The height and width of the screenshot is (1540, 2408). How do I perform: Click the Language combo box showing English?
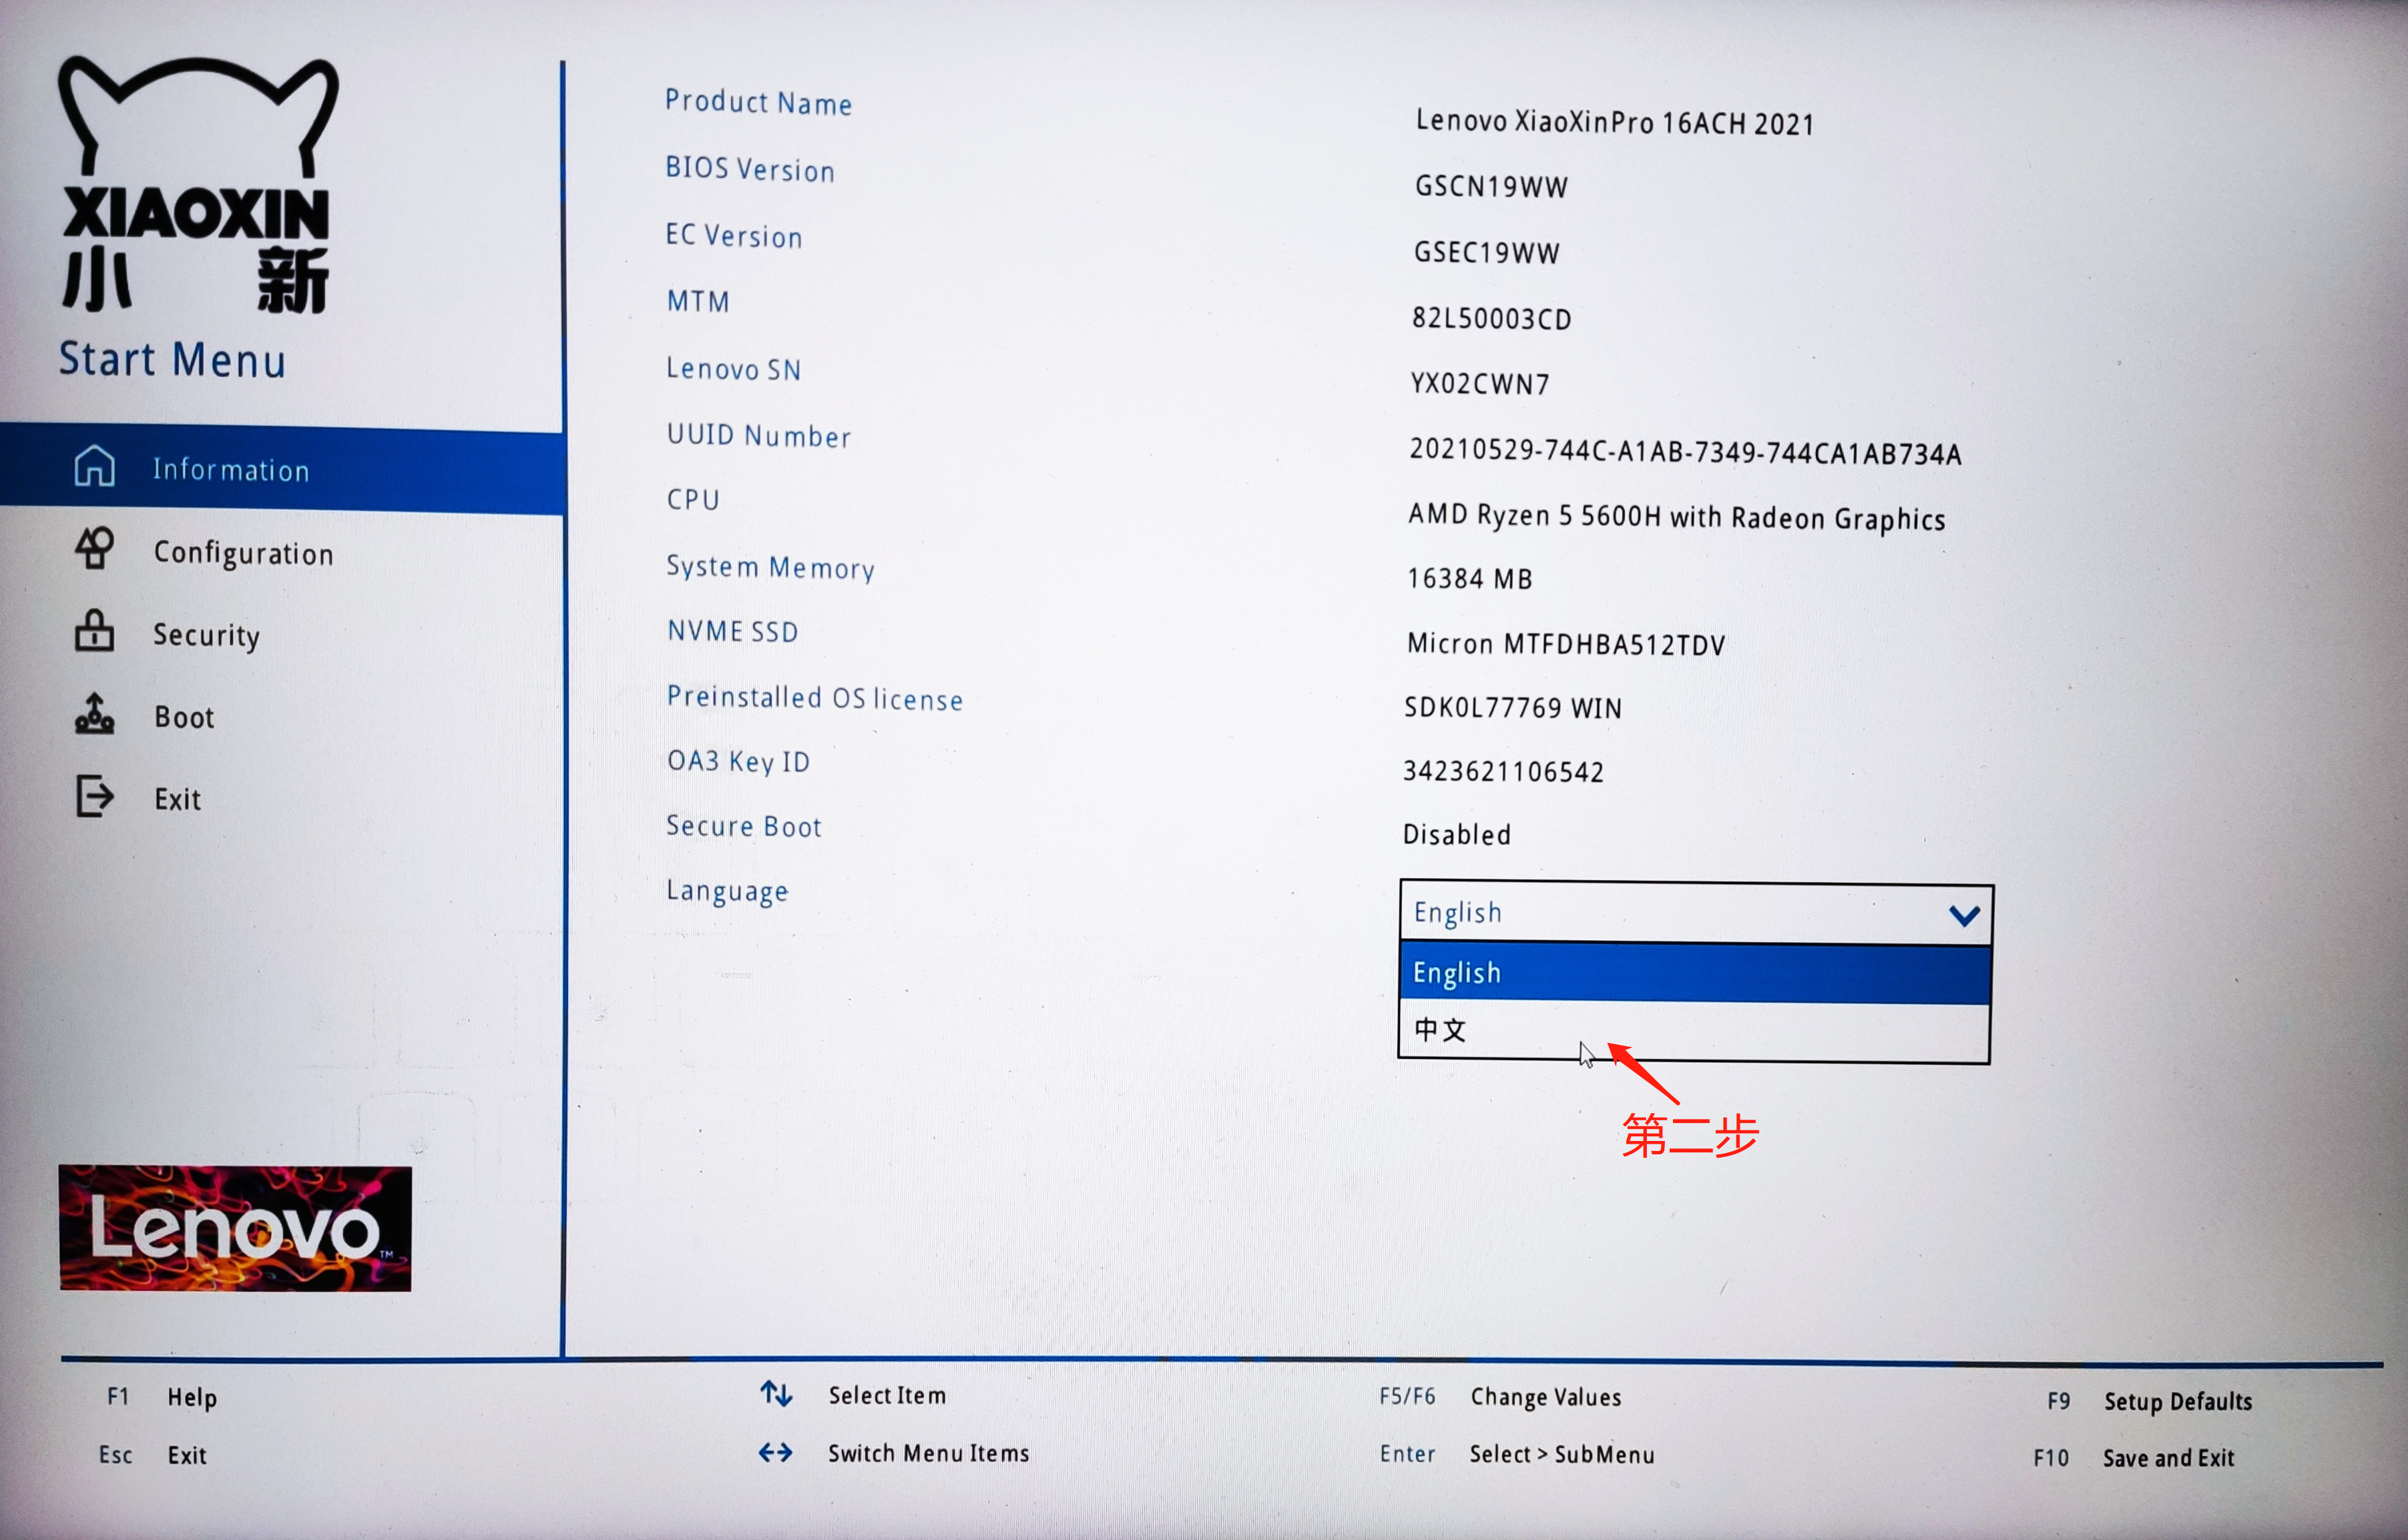point(1697,913)
